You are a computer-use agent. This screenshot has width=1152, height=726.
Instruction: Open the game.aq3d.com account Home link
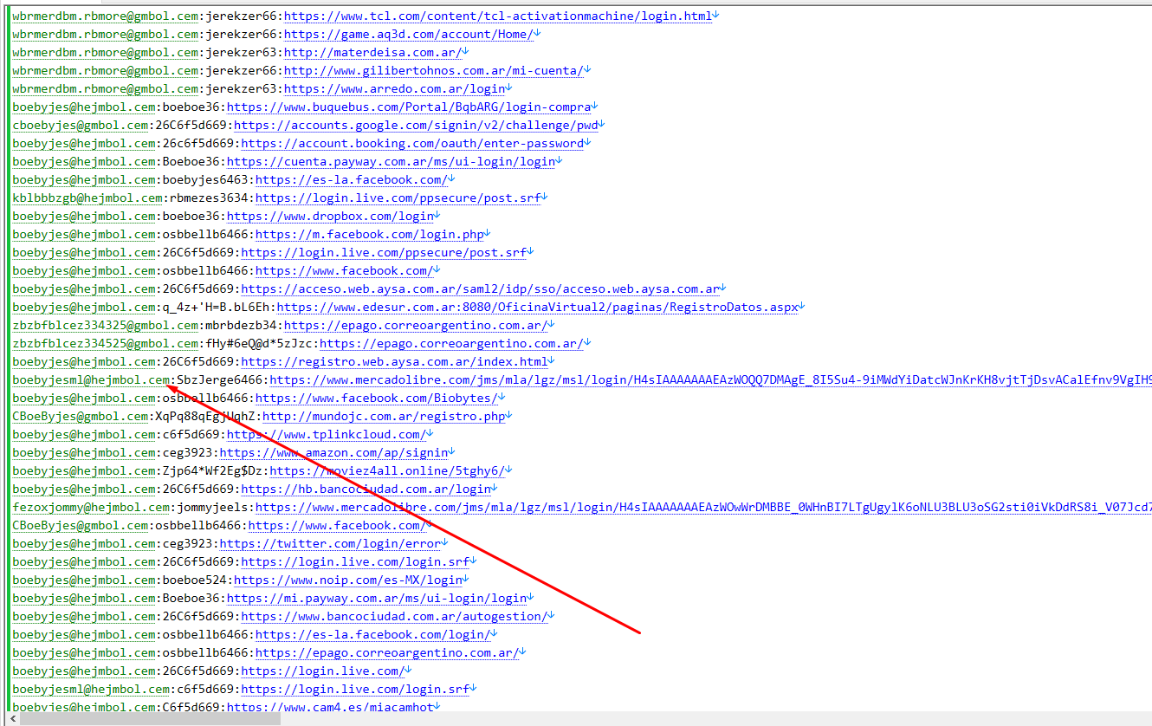[x=409, y=35]
